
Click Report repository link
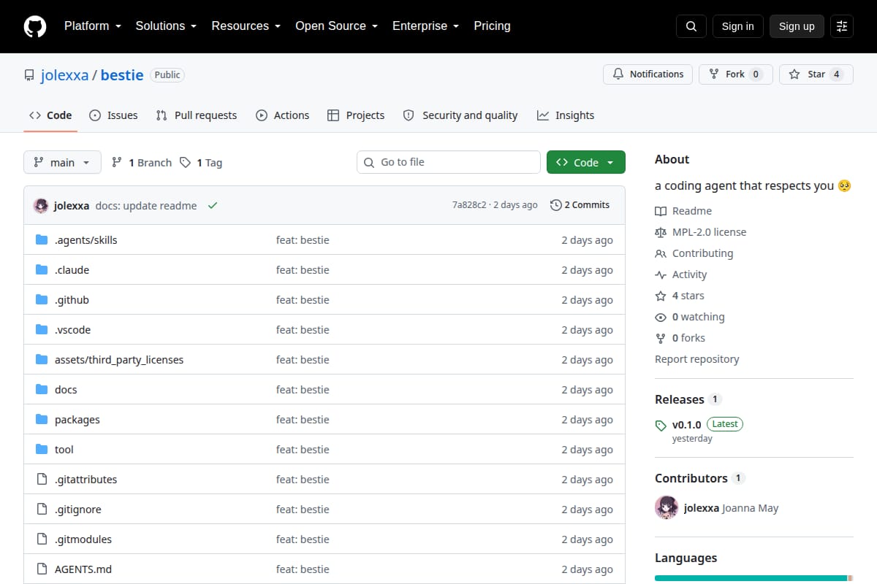click(696, 359)
